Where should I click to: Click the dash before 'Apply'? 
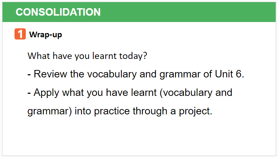pyautogui.click(x=29, y=93)
